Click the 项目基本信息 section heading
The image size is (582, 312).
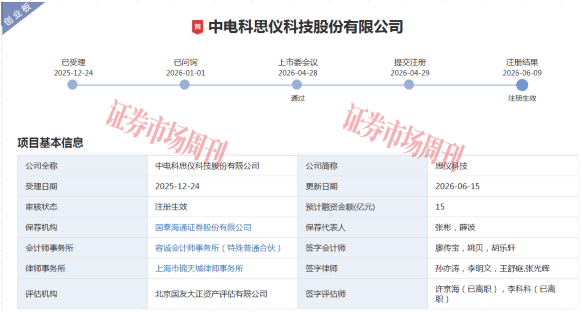tap(50, 143)
